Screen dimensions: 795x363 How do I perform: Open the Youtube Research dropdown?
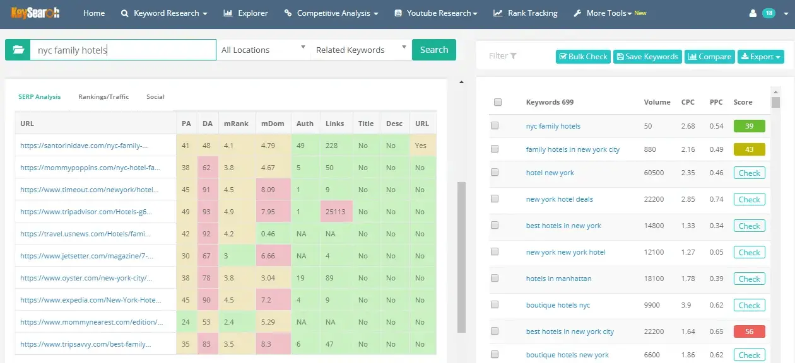pyautogui.click(x=435, y=13)
